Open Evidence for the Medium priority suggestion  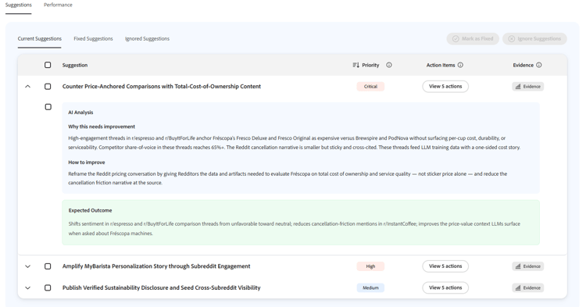(x=528, y=288)
